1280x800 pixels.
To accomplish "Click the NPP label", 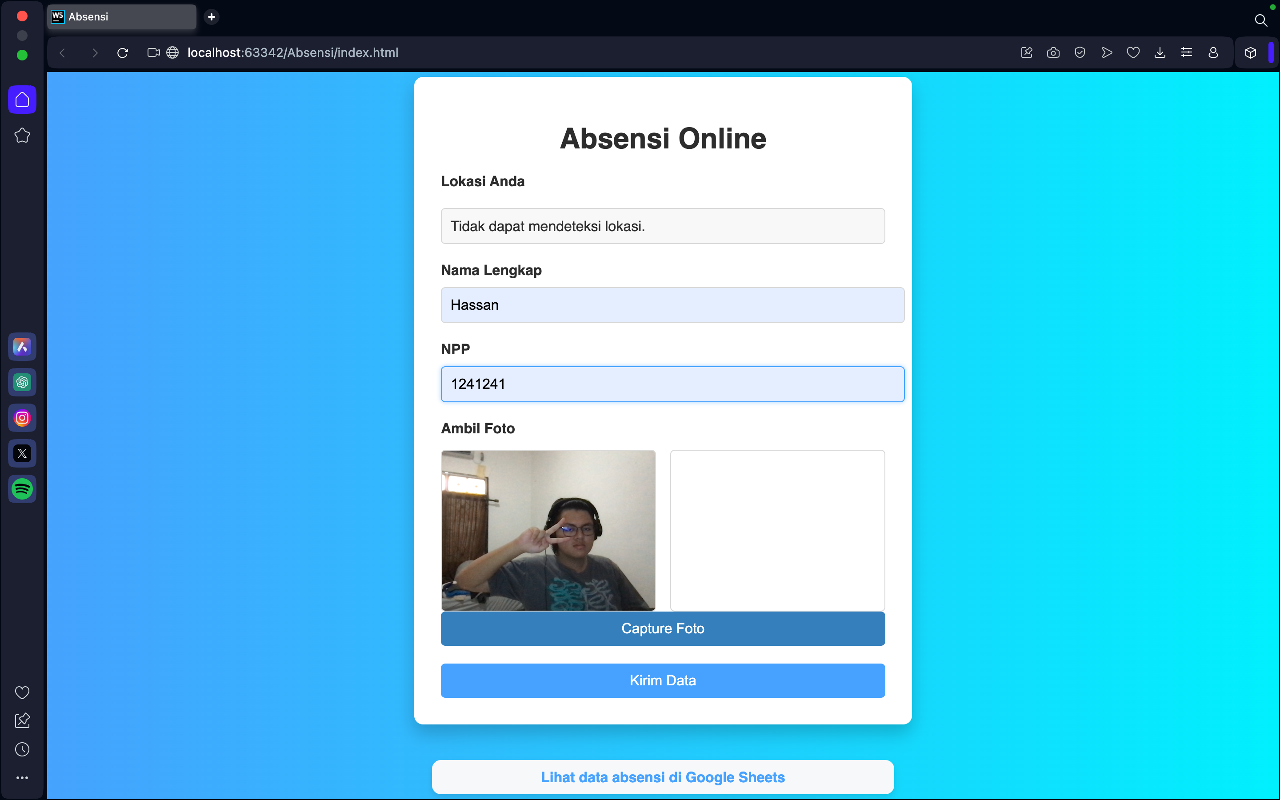I will point(455,349).
